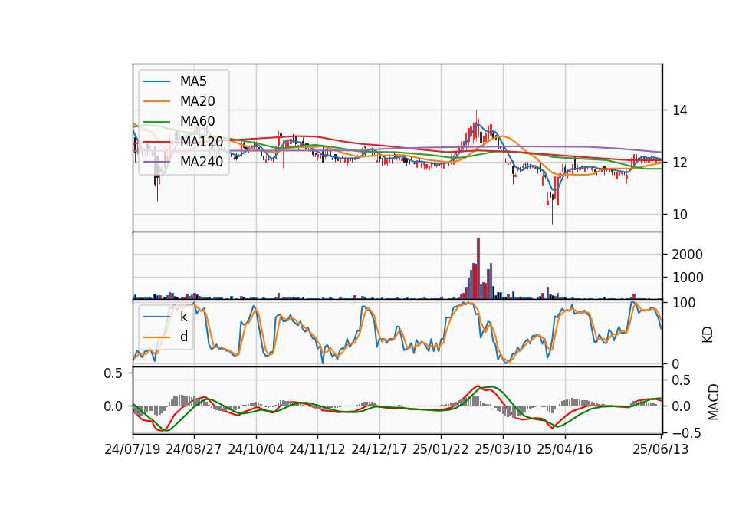Click the KD axis title
Screen dimensions: 736x529
pyautogui.click(x=708, y=335)
